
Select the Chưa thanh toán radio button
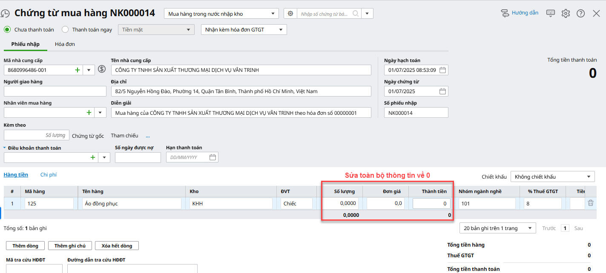7,30
